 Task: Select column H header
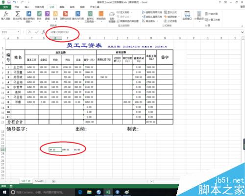click(x=90, y=38)
